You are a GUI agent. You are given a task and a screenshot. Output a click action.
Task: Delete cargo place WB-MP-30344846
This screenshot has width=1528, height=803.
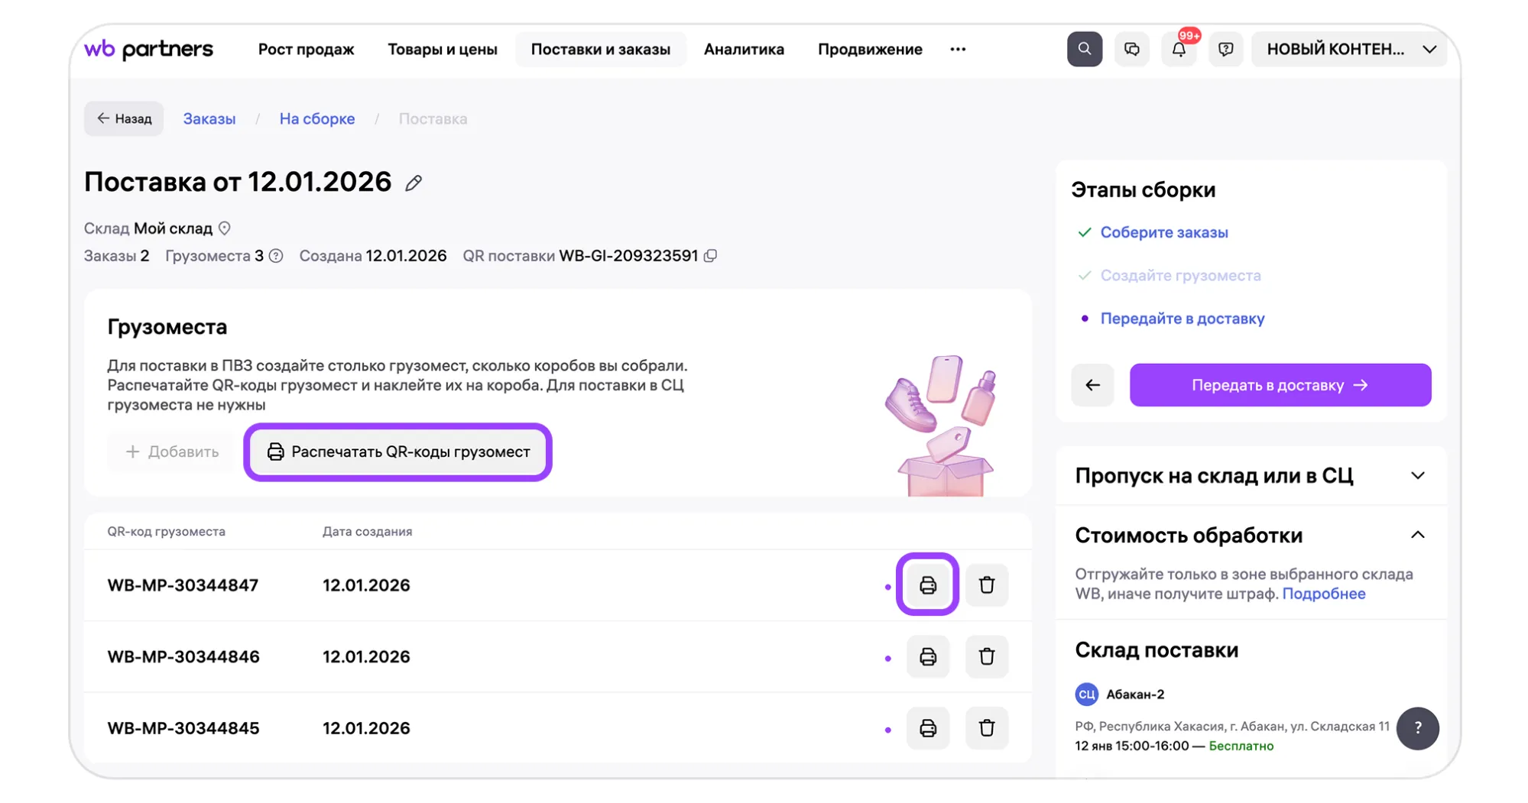pyautogui.click(x=986, y=656)
